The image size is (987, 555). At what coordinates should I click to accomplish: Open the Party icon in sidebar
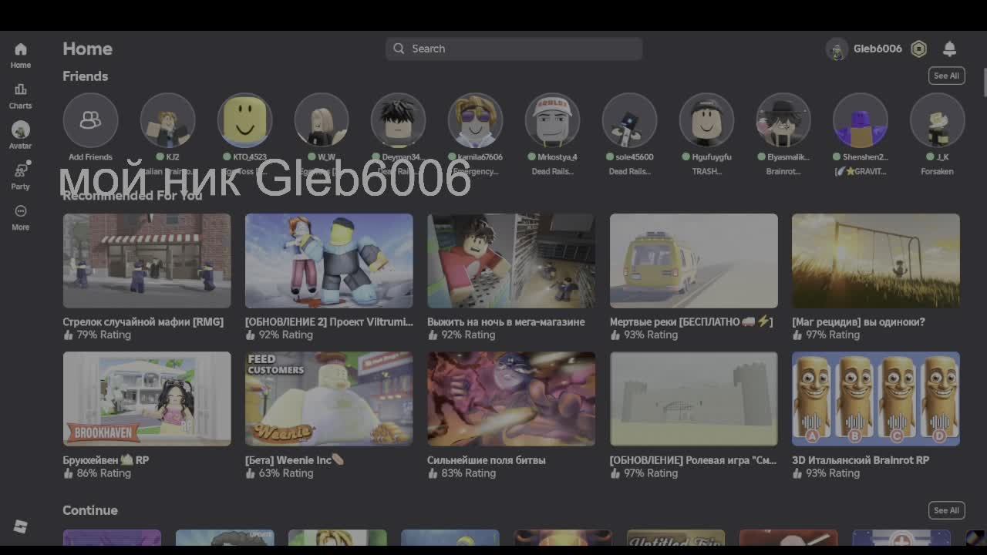click(21, 170)
